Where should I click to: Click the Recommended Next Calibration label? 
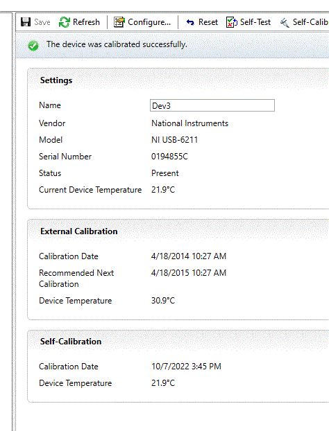76,279
